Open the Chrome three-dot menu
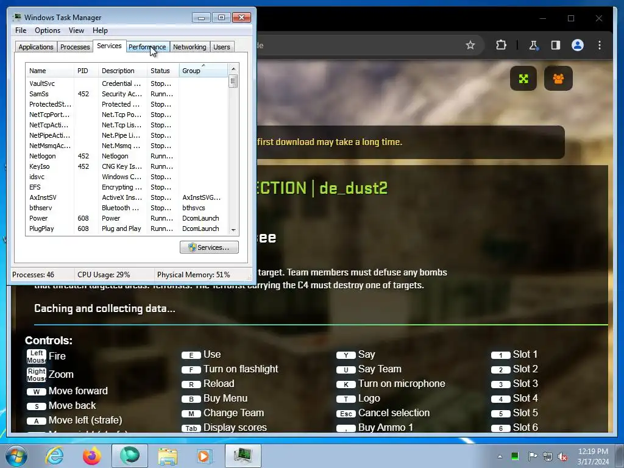Image resolution: width=624 pixels, height=468 pixels. click(600, 45)
